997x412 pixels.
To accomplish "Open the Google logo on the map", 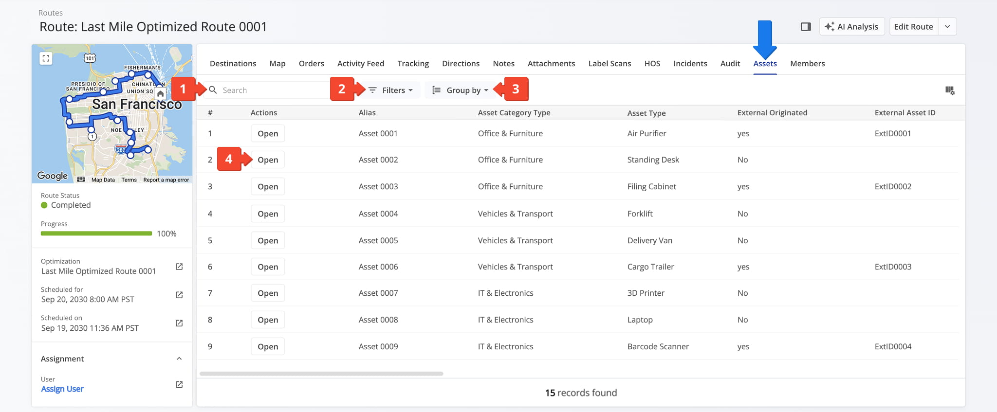I will click(x=53, y=176).
